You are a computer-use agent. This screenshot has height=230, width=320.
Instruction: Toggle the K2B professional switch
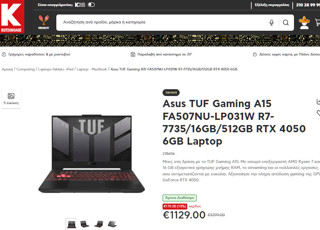[91, 5]
